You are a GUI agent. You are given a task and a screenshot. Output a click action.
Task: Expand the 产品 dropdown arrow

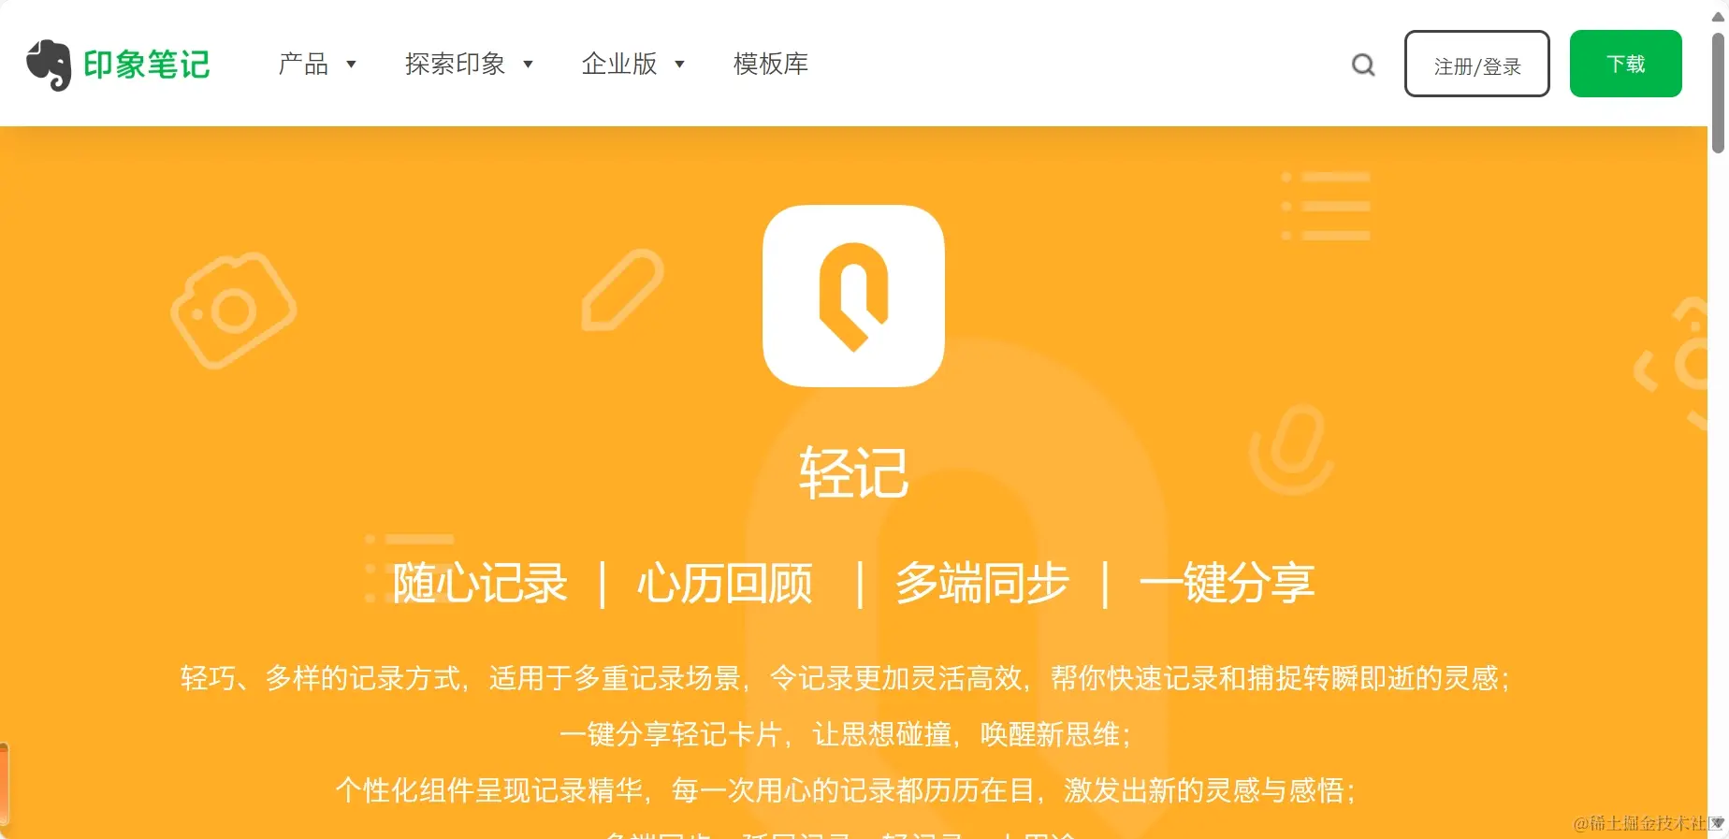click(352, 65)
